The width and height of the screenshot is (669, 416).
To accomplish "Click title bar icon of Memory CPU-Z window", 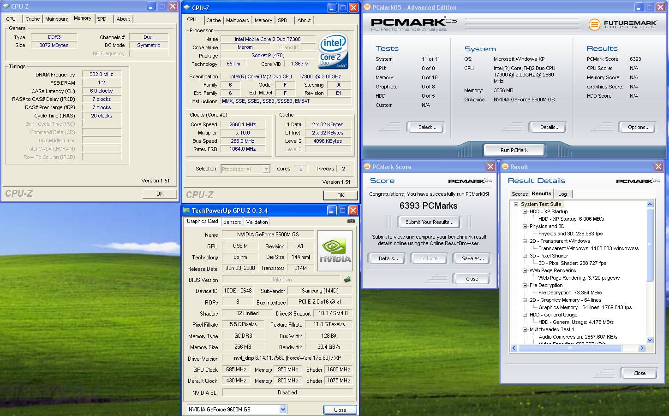I will [x=6, y=6].
